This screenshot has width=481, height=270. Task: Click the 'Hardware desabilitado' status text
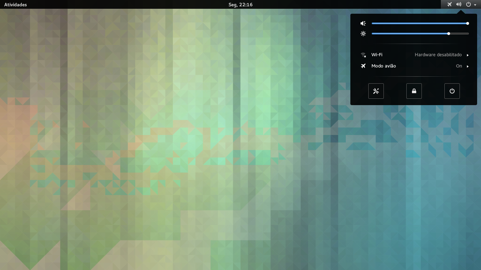pos(438,55)
